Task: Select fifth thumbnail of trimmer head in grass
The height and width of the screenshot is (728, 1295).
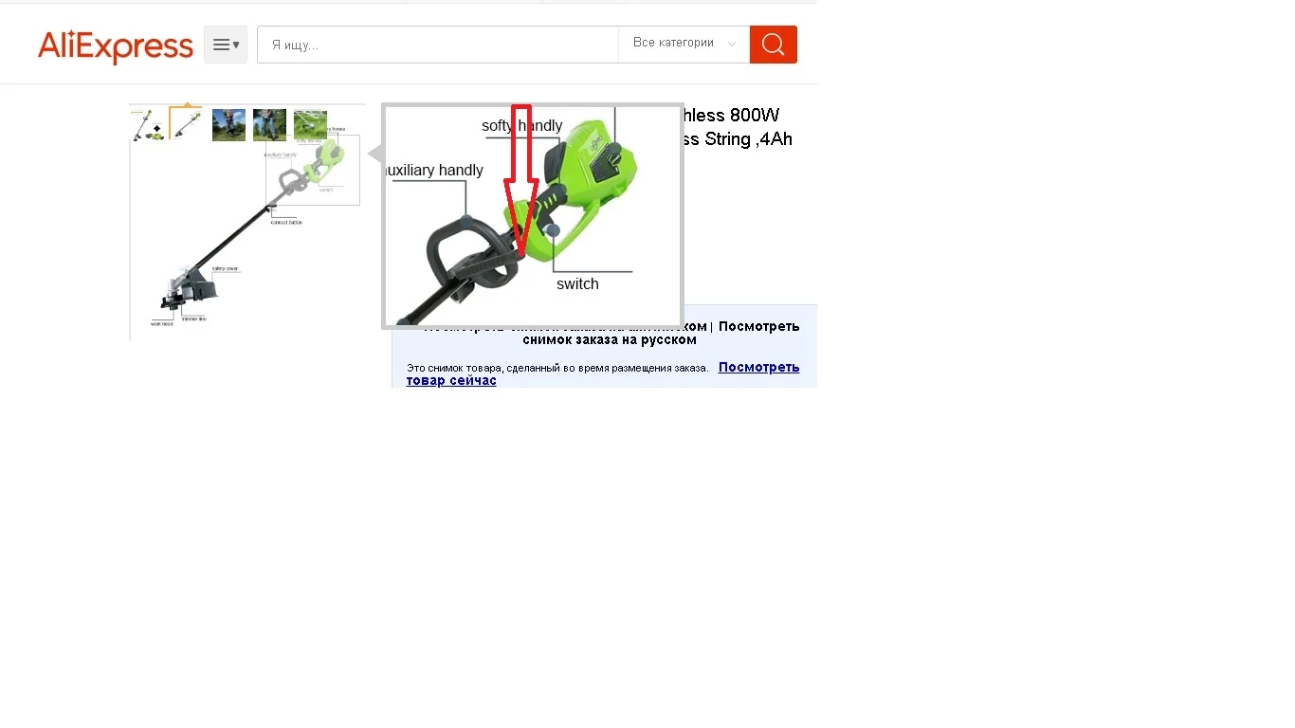Action: 310,125
